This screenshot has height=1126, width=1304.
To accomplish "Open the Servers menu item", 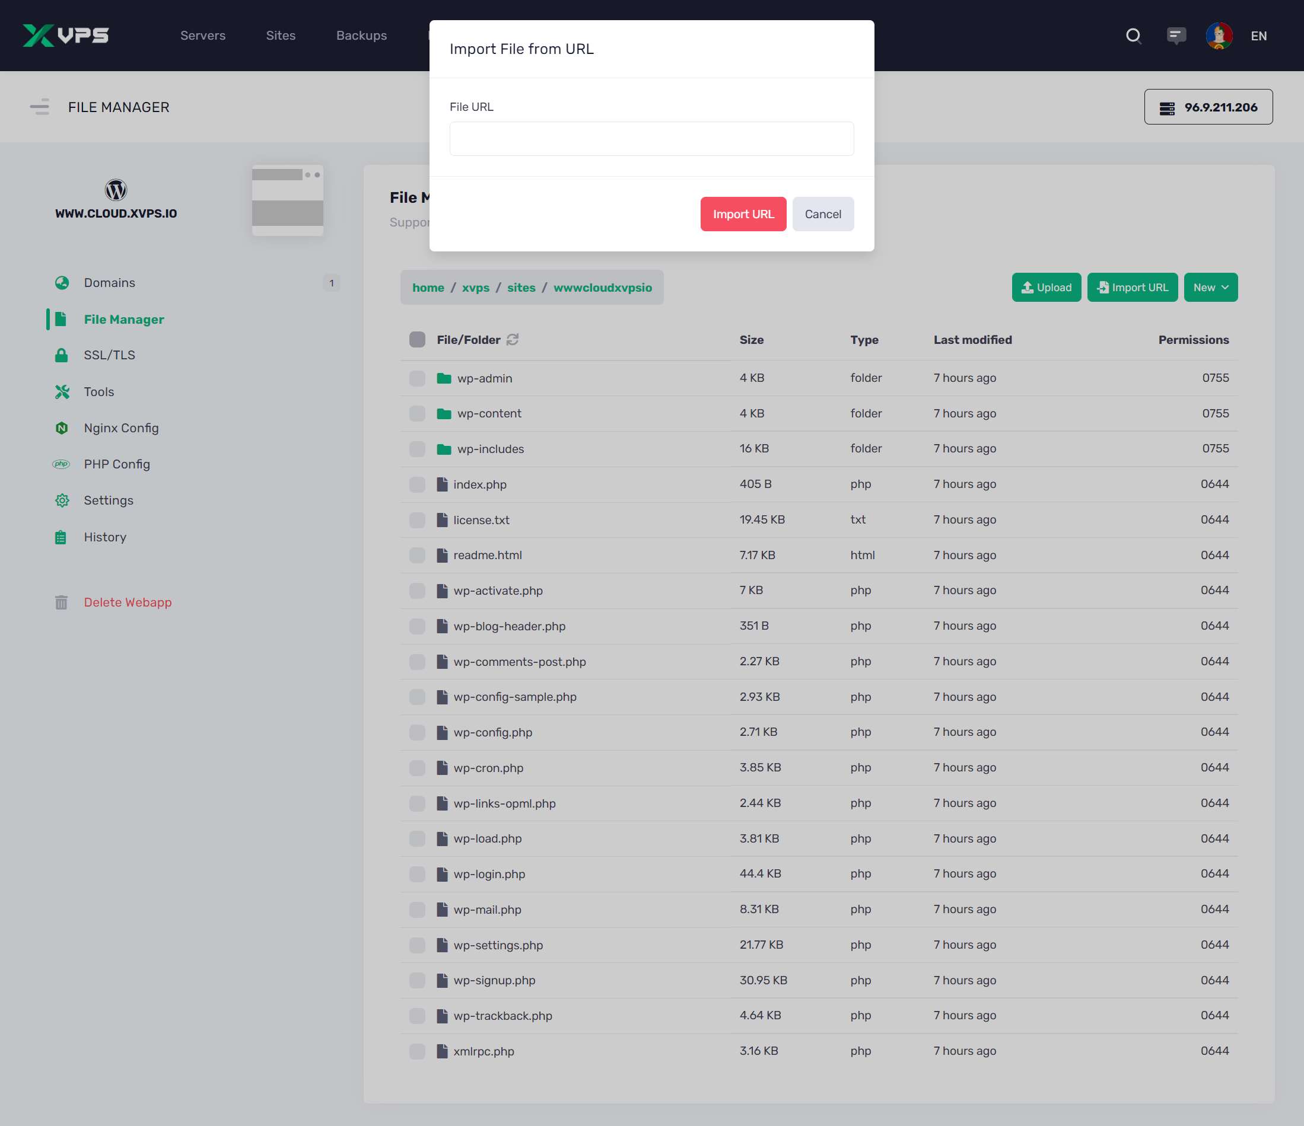I will point(203,36).
